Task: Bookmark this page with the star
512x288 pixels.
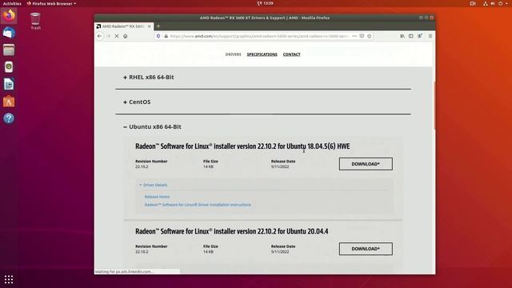Action: click(370, 36)
